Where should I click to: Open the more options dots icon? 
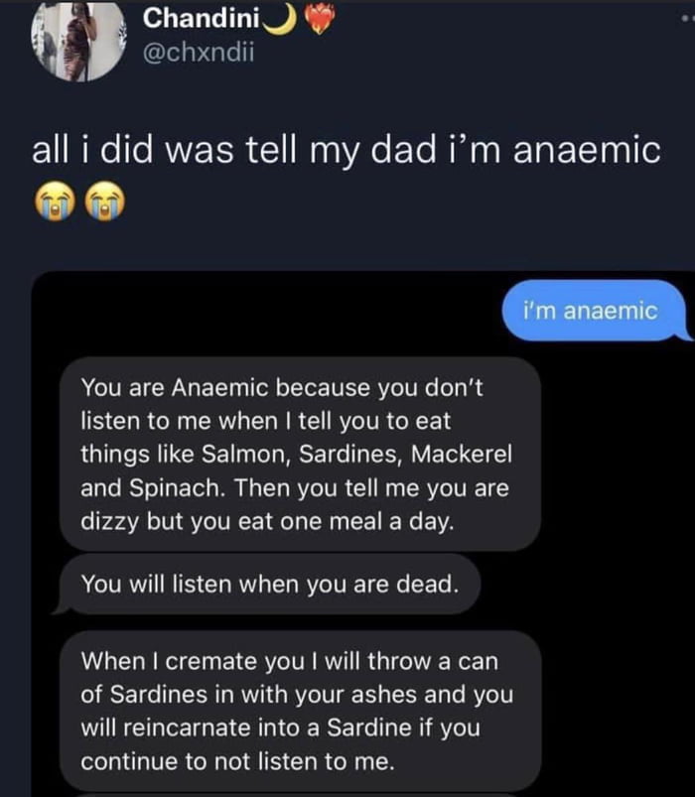pos(686,17)
